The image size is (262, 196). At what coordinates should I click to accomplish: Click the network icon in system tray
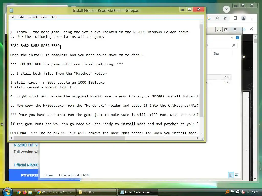point(238,192)
